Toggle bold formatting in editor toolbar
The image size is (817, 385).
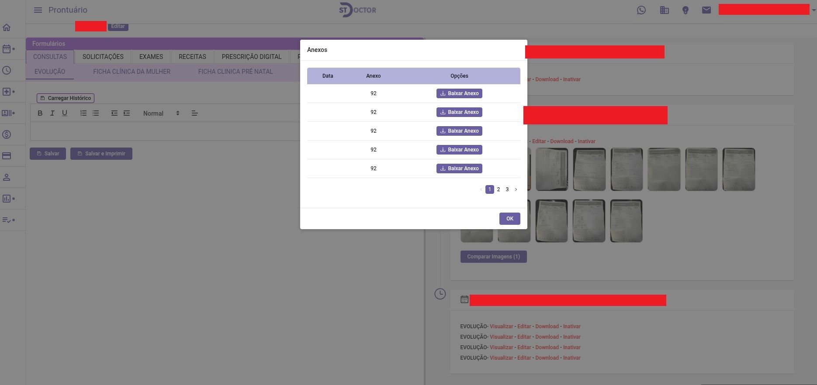(40, 113)
